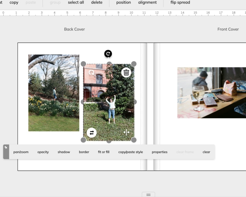Open the pan/zoom option
This screenshot has width=246, height=197.
point(21,152)
